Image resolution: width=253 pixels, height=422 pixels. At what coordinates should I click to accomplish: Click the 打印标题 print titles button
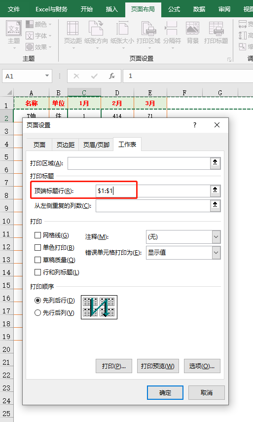216,33
